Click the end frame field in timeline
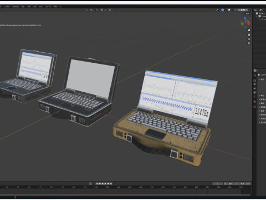 coord(244,183)
